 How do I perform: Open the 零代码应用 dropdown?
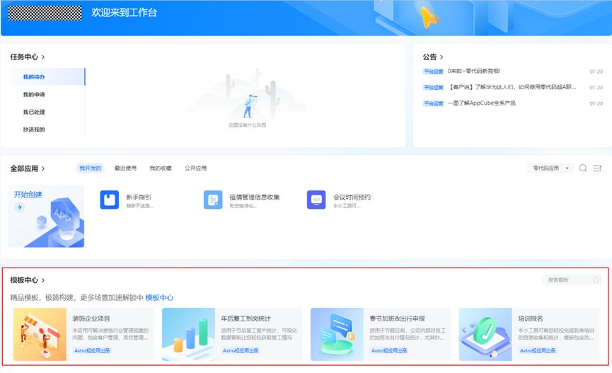pos(550,168)
